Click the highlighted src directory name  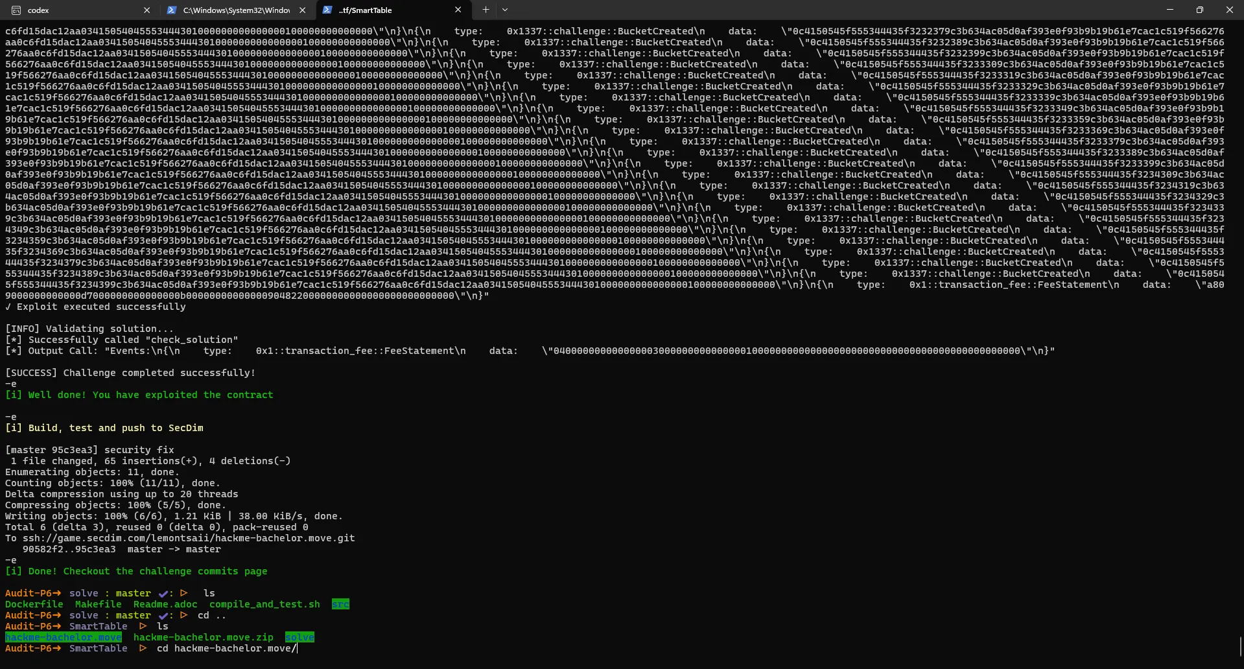(x=340, y=604)
